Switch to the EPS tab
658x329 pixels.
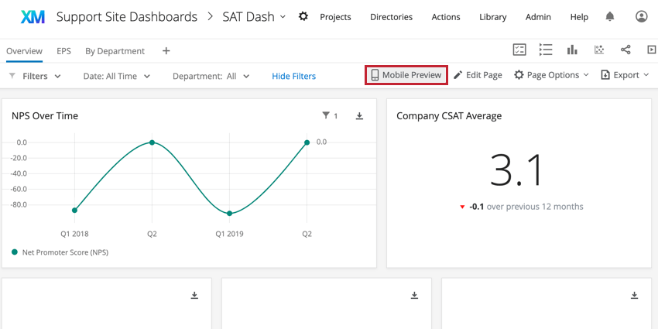63,51
